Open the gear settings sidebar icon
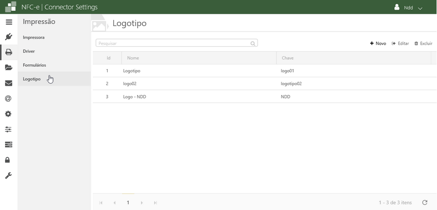Image resolution: width=437 pixels, height=210 pixels. pos(9,114)
